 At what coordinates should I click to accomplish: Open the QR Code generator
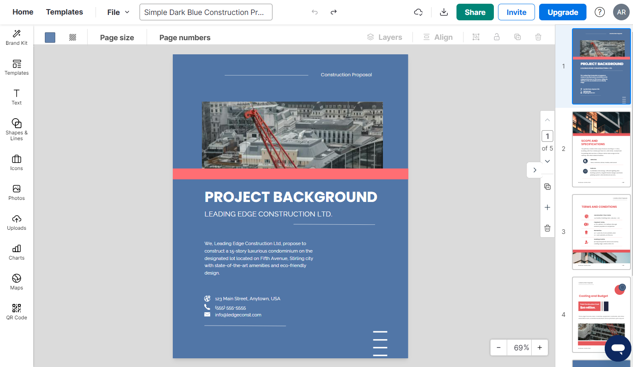point(16,311)
